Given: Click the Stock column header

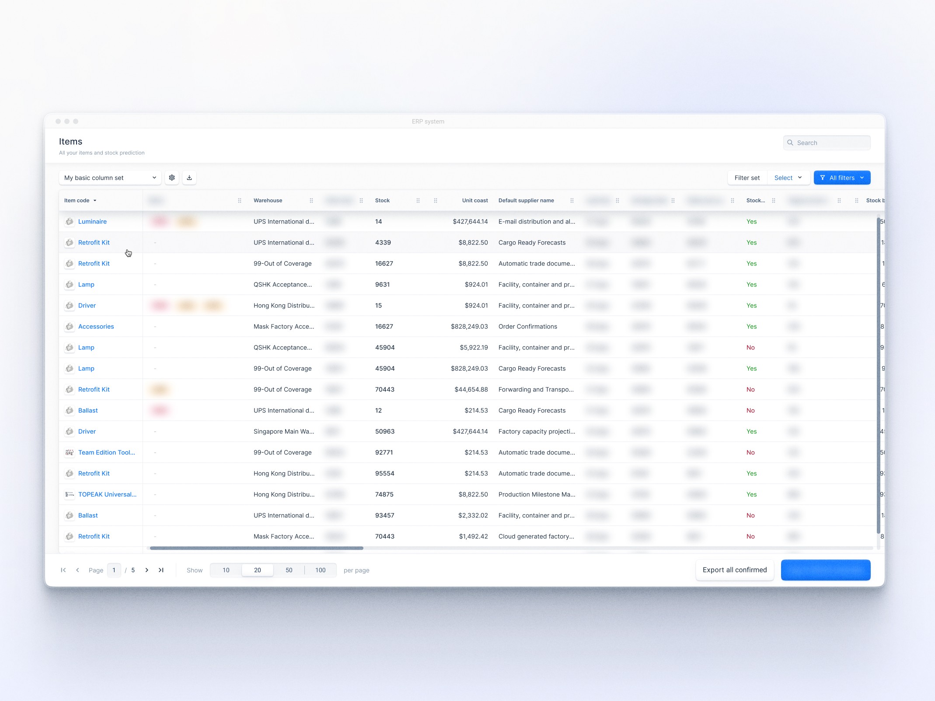Looking at the screenshot, I should coord(382,201).
